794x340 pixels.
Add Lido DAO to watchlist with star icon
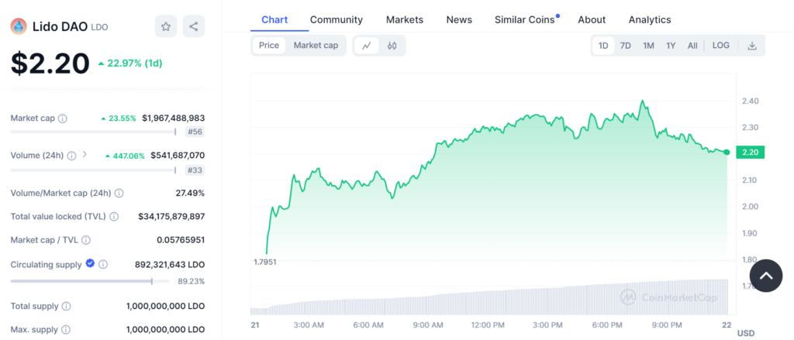click(166, 26)
